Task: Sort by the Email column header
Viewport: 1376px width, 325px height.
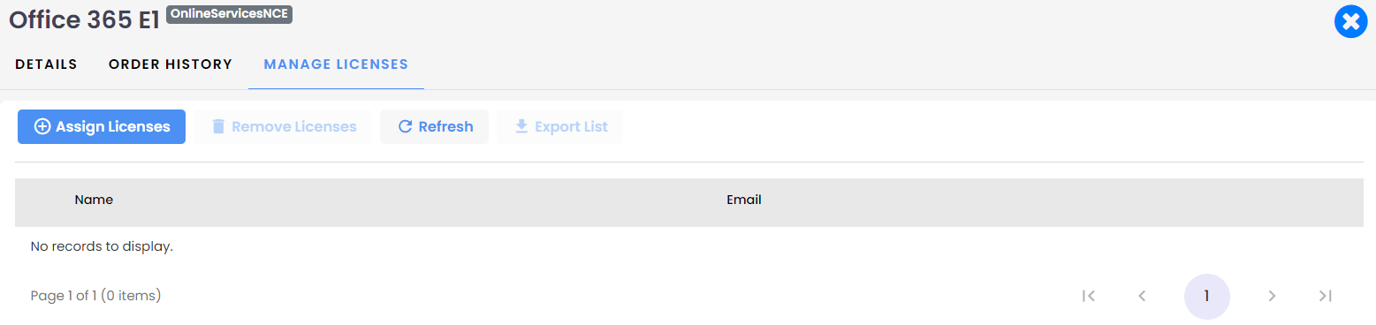Action: tap(744, 200)
